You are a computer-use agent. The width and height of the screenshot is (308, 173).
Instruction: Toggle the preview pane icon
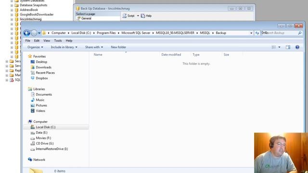pos(288,47)
